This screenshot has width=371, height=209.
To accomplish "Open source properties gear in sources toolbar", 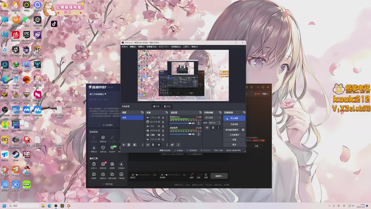I will pos(159,145).
